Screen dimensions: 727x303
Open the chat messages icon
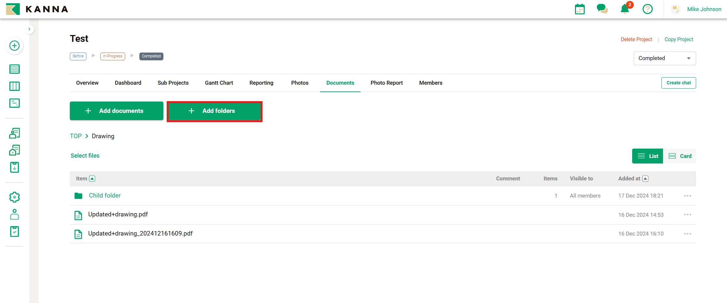(x=602, y=9)
